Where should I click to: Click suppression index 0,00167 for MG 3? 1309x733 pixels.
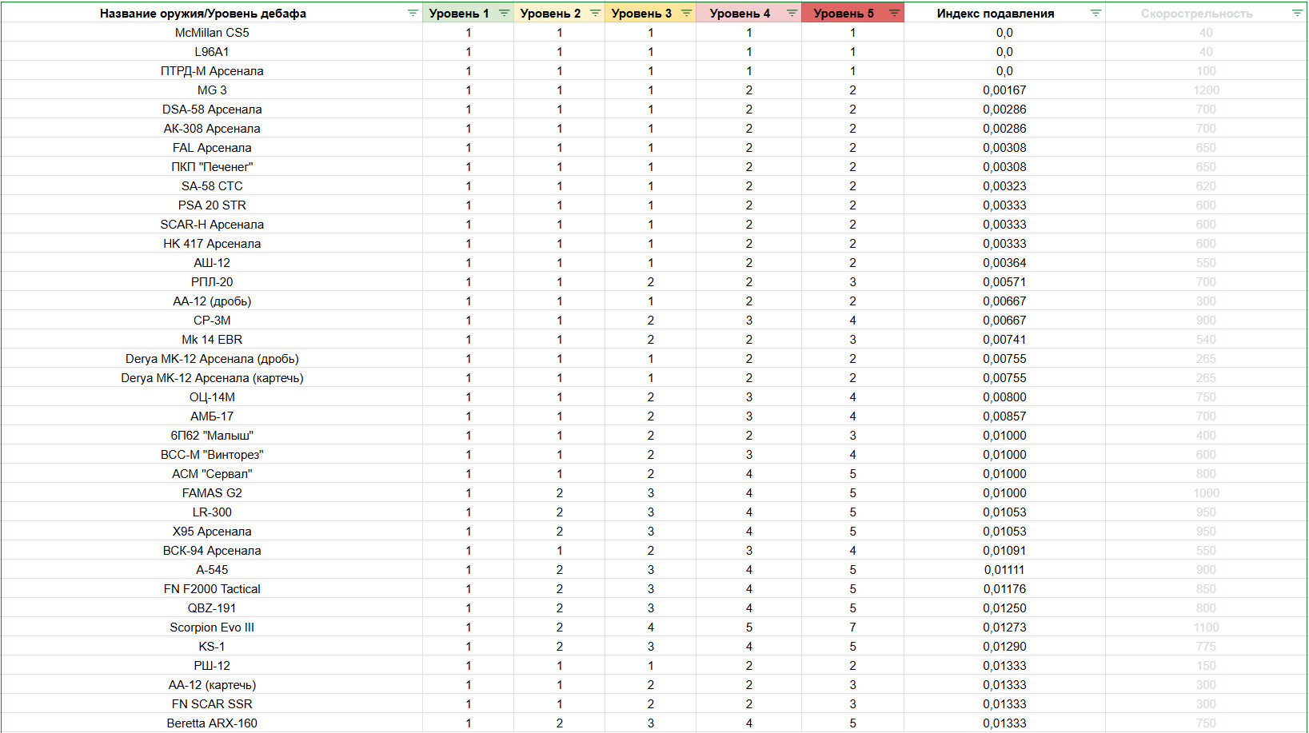click(x=1004, y=90)
